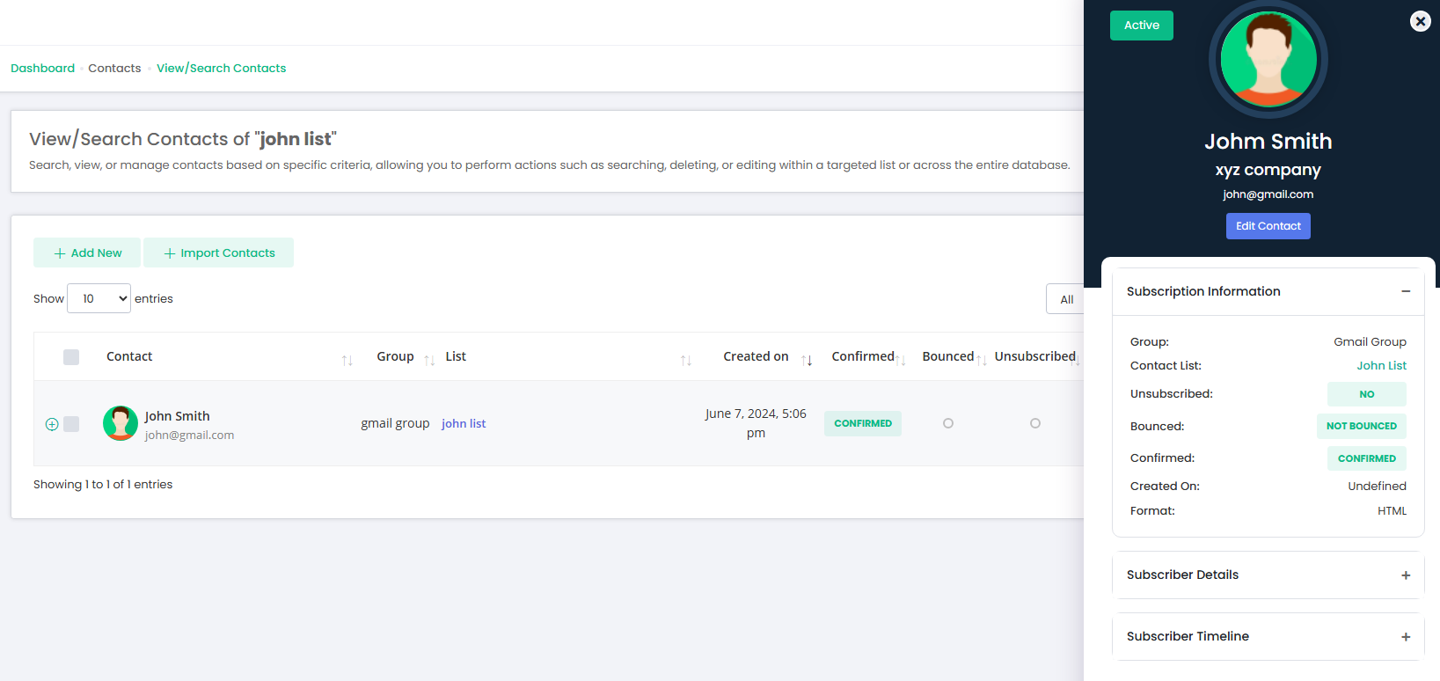This screenshot has height=681, width=1440.
Task: Click the NOT BOUNCED badge in panel
Action: point(1362,426)
